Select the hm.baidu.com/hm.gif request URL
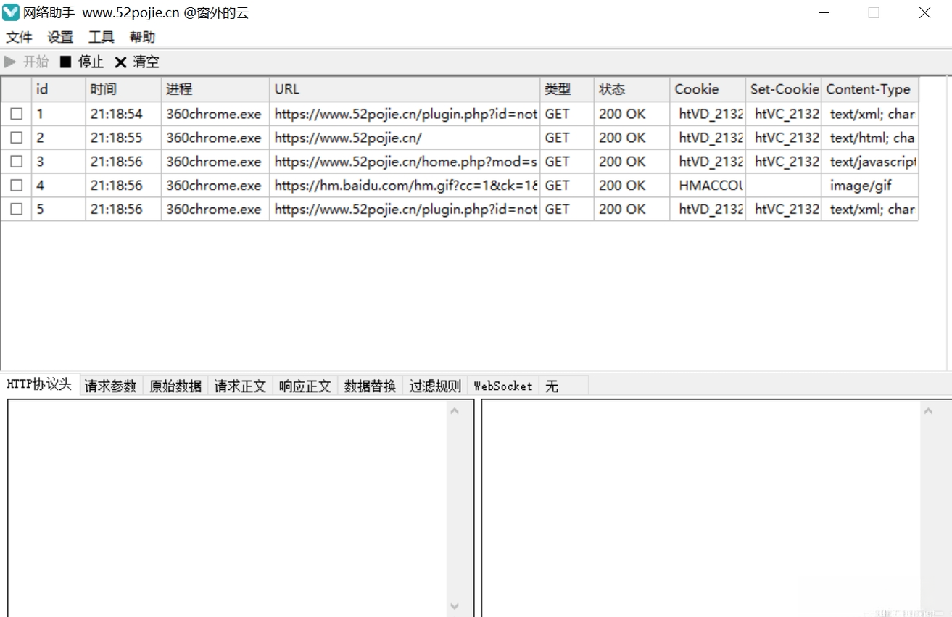This screenshot has height=617, width=952. [x=406, y=186]
